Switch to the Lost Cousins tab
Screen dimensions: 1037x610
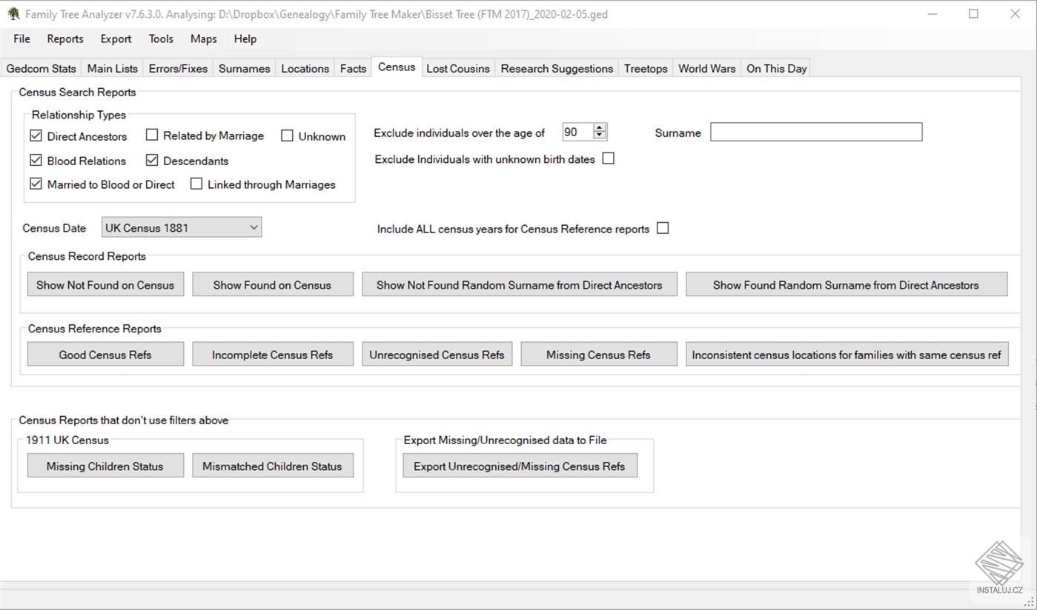[x=457, y=68]
